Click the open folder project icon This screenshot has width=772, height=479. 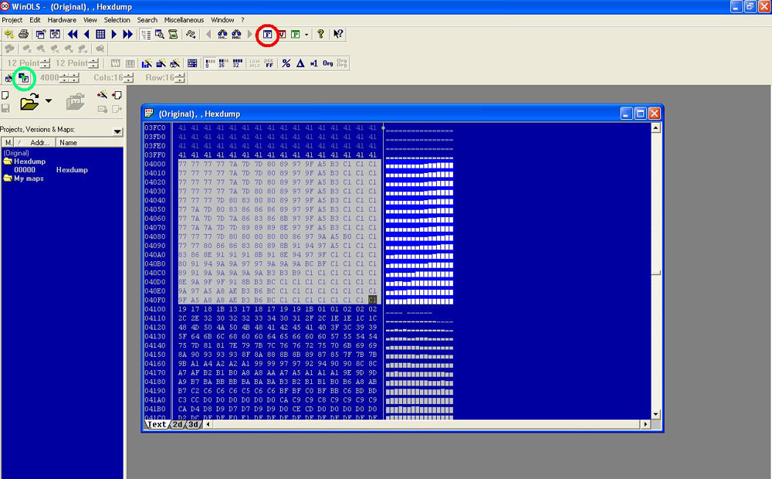click(29, 103)
